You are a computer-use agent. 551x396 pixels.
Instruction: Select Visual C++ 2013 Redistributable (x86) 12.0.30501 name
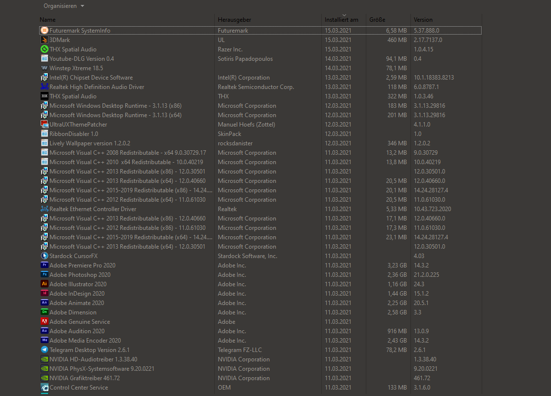pyautogui.click(x=127, y=172)
